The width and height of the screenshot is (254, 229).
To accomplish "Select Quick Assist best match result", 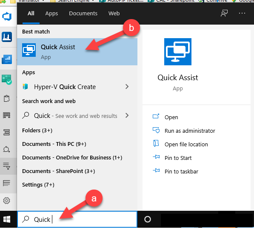I will click(x=77, y=52).
